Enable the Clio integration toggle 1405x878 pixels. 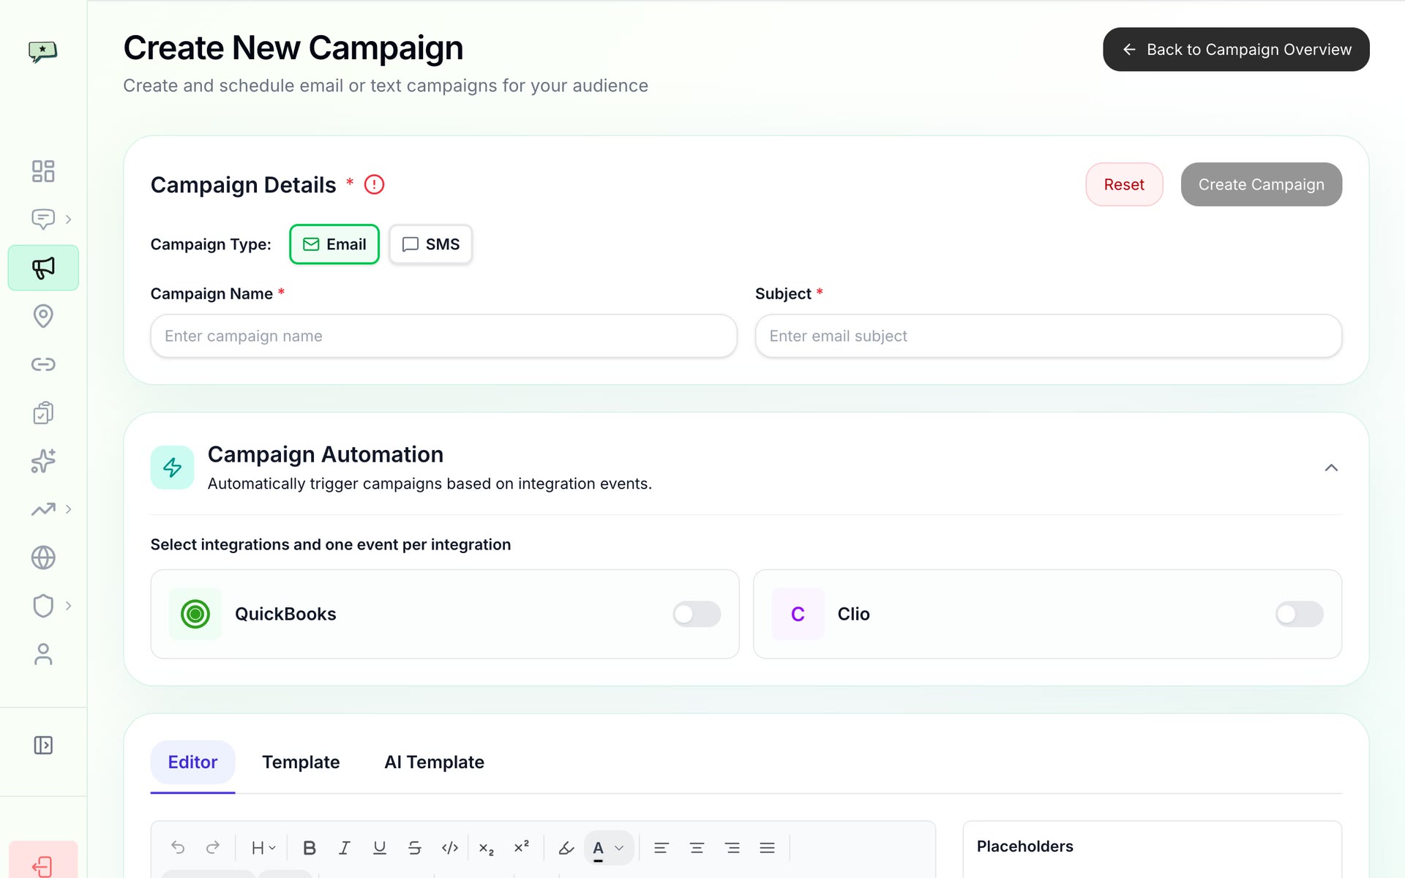1300,614
